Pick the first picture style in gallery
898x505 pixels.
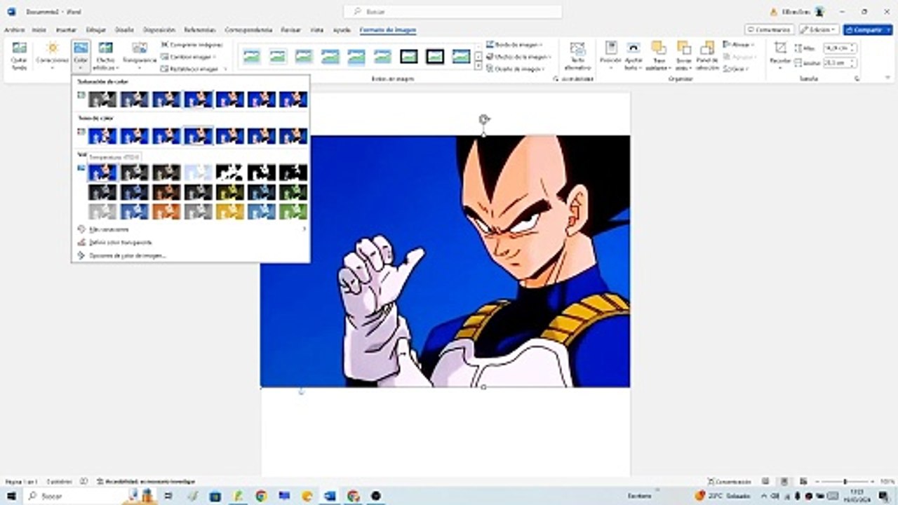click(251, 57)
